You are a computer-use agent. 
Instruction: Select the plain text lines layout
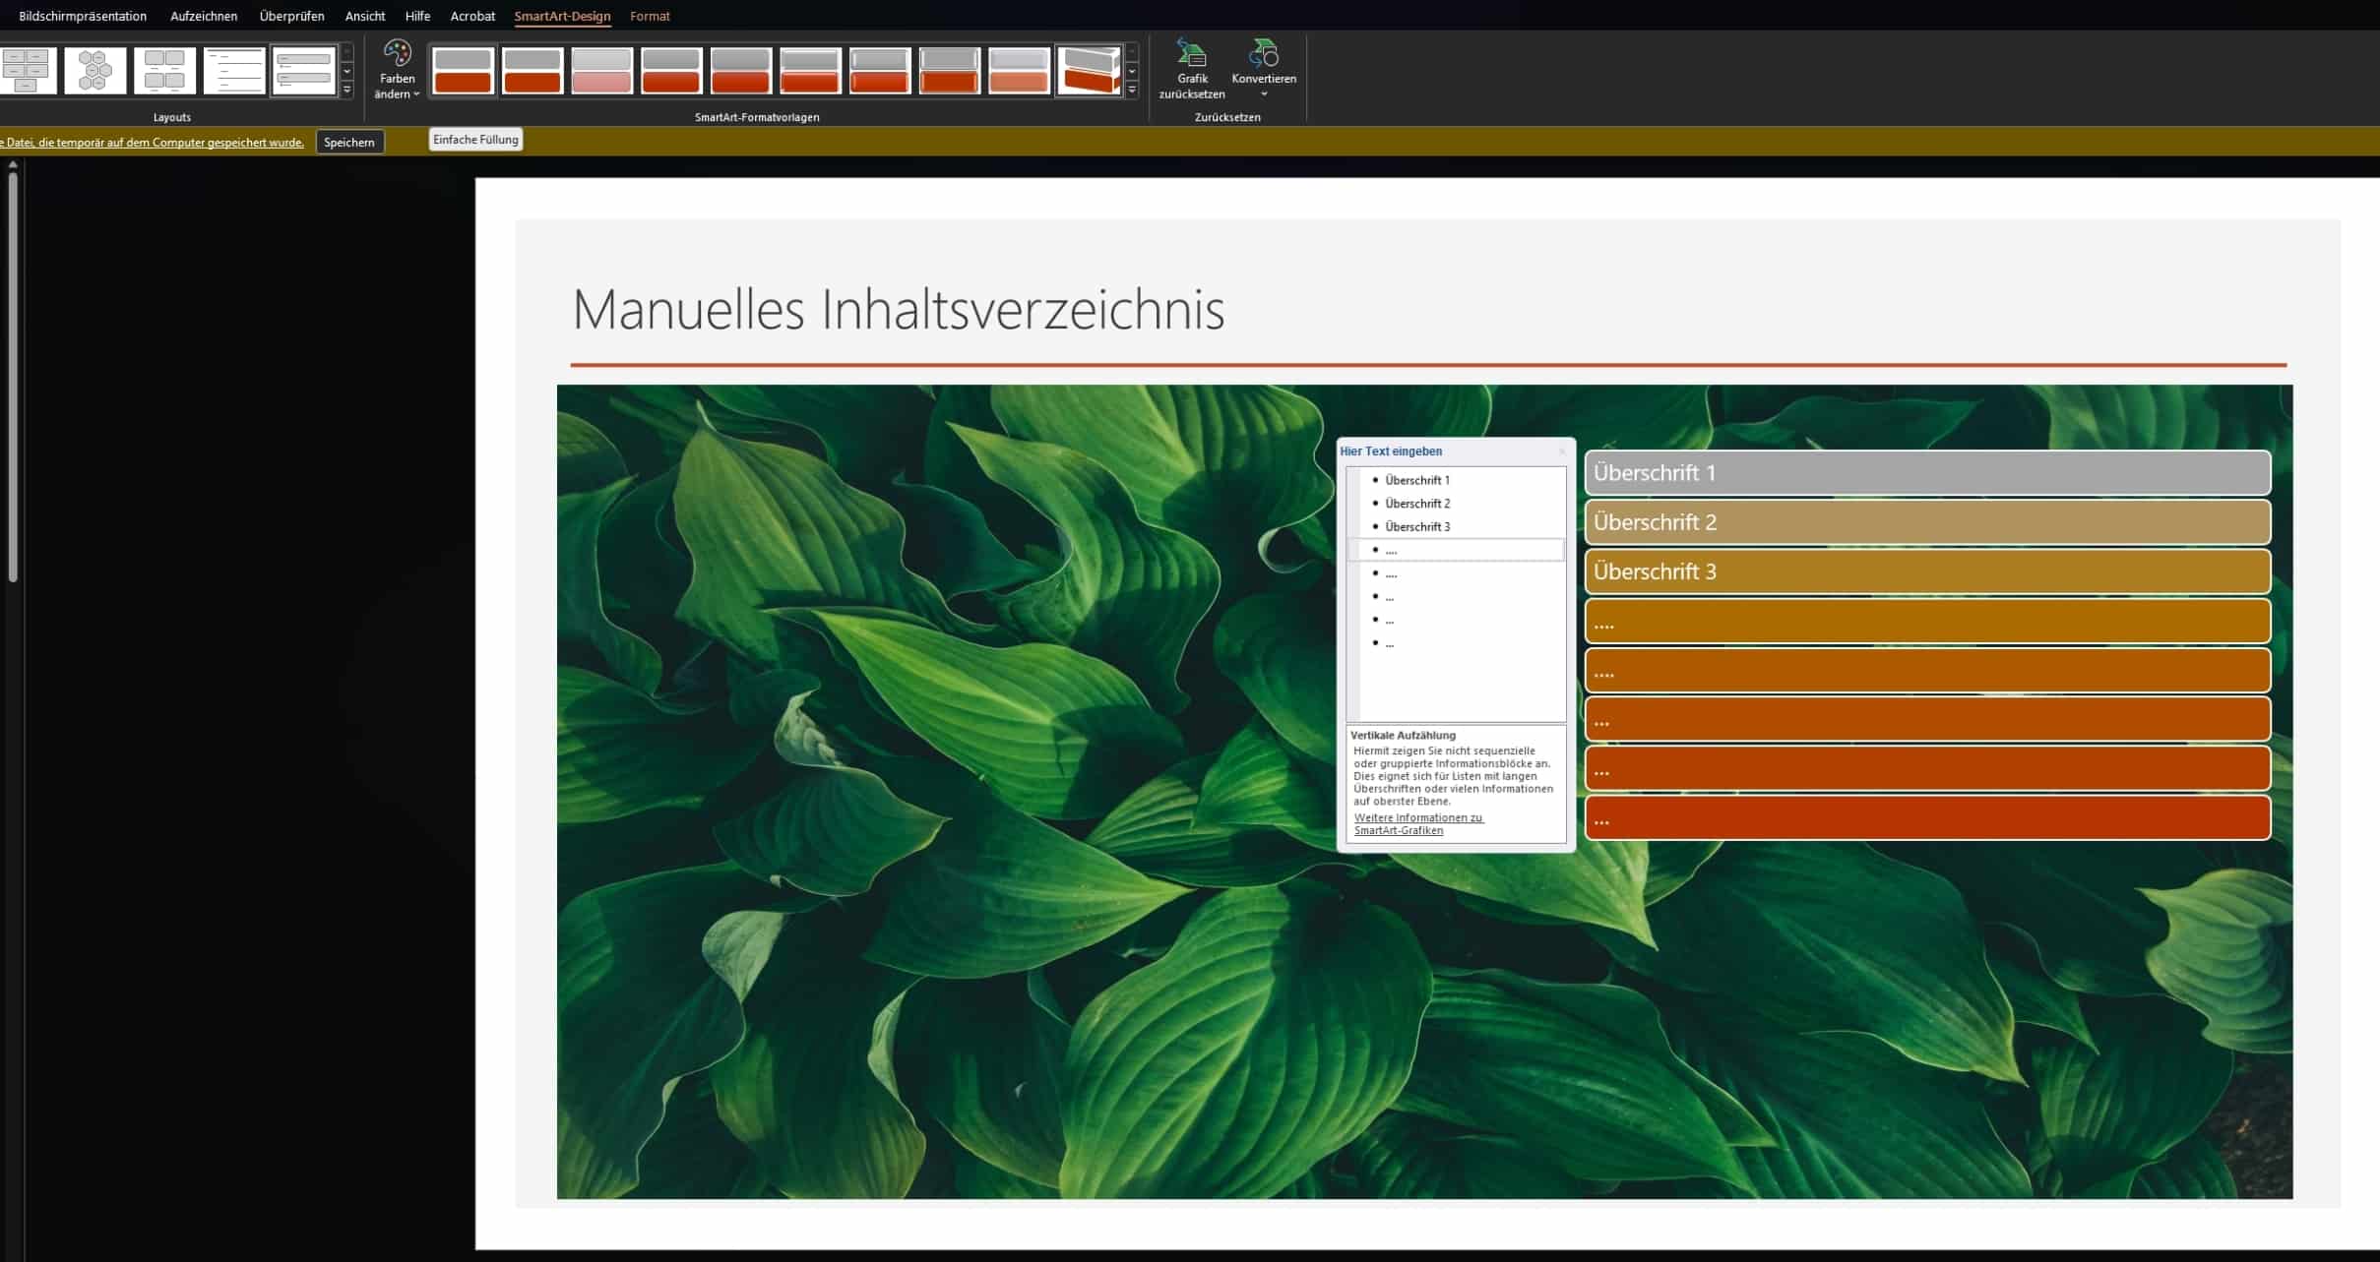coord(234,71)
